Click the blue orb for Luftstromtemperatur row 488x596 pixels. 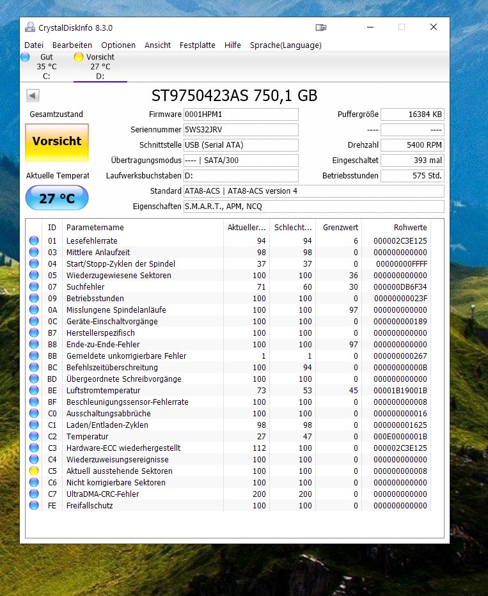tap(34, 390)
